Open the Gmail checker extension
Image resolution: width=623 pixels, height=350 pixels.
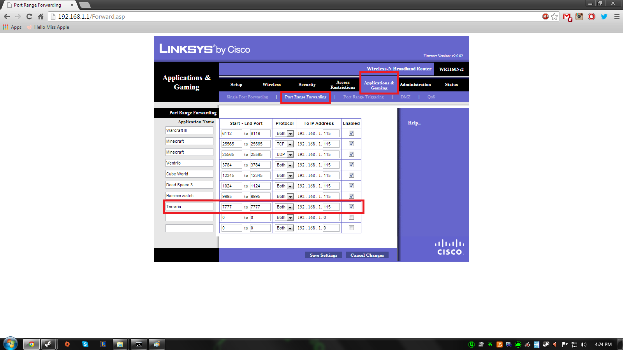pyautogui.click(x=567, y=17)
